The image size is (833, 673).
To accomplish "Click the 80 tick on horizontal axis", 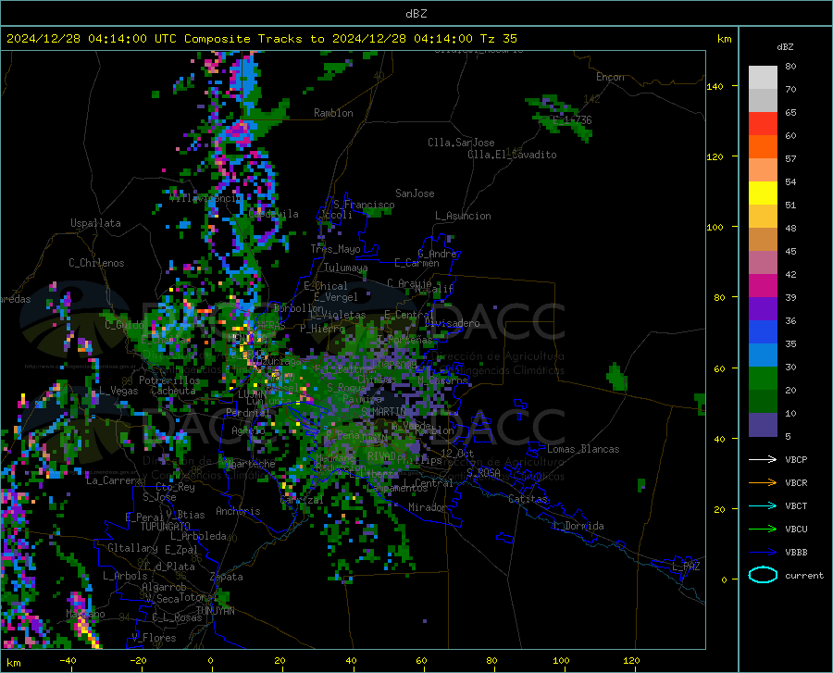I will tap(491, 660).
